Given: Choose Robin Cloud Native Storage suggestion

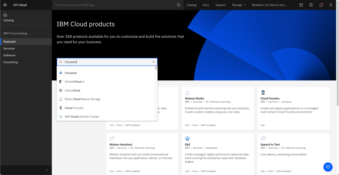Looking at the screenshot, I should (106, 99).
